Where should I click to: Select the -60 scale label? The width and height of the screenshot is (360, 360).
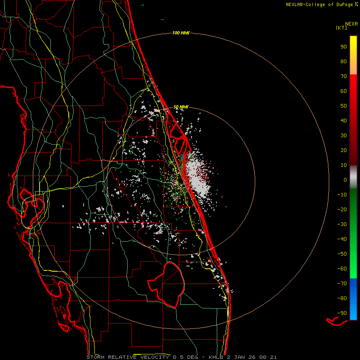click(x=342, y=269)
